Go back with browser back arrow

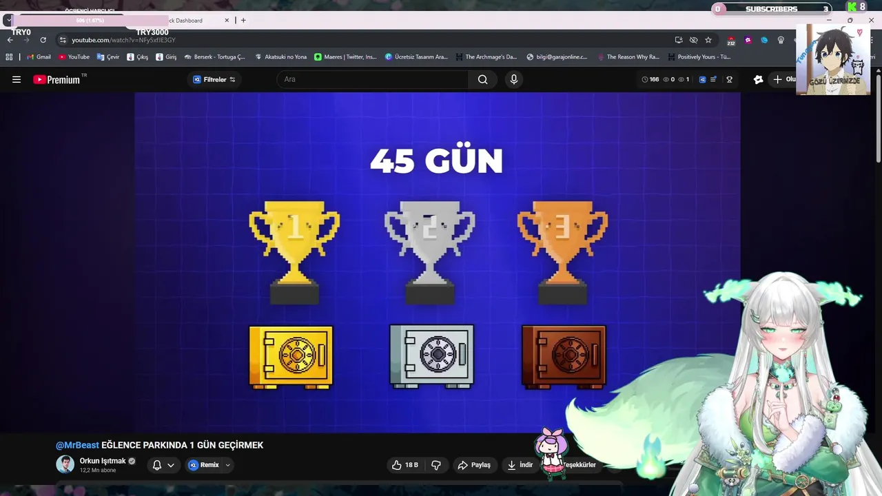point(10,40)
